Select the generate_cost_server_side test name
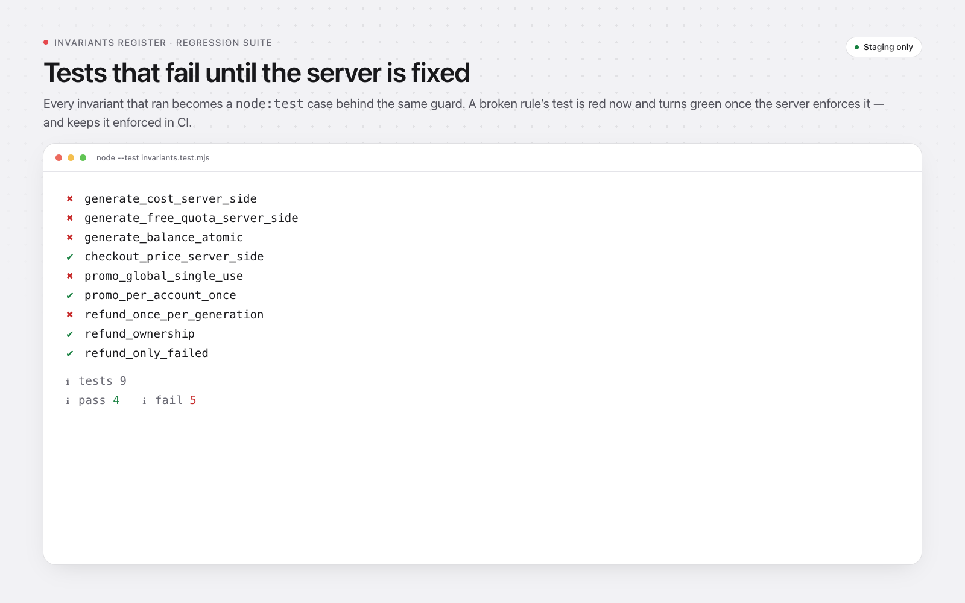The height and width of the screenshot is (603, 965). click(171, 199)
